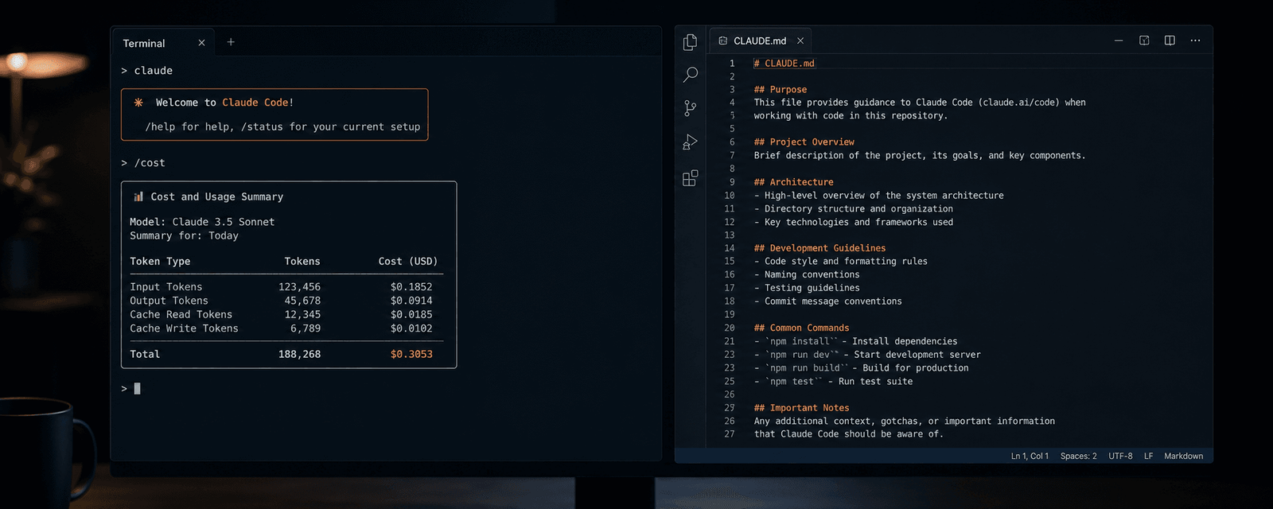The image size is (1273, 509).
Task: Click the minimize dash icon in the editor title bar
Action: point(1119,41)
